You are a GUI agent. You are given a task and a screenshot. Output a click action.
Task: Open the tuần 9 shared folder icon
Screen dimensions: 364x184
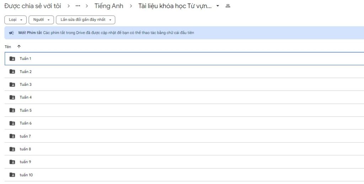[x=12, y=162]
